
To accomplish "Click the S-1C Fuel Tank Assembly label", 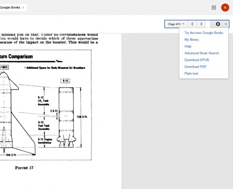I will pos(44,125).
